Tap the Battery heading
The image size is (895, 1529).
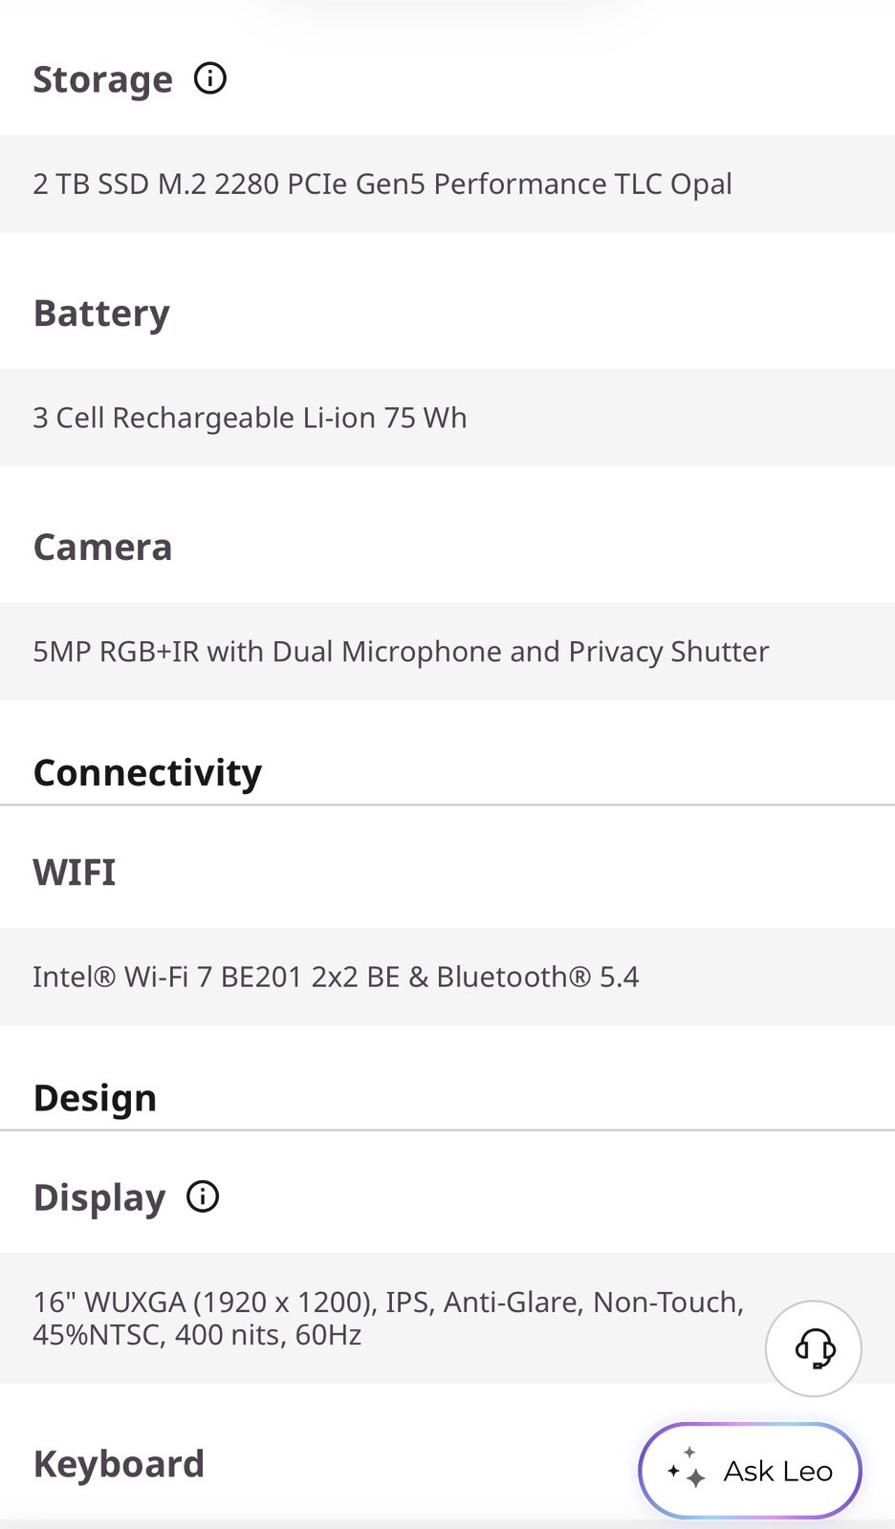coord(101,313)
